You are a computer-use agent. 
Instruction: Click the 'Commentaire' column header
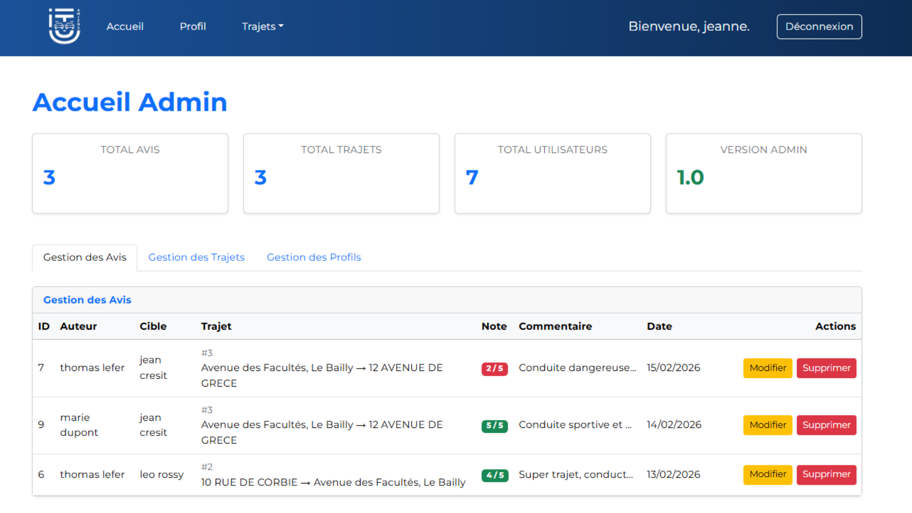point(555,326)
